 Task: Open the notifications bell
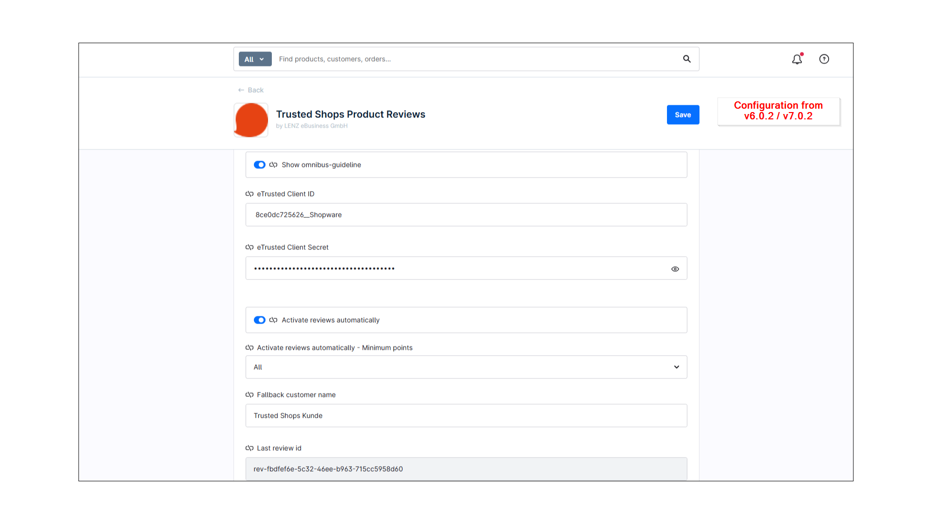click(x=797, y=59)
